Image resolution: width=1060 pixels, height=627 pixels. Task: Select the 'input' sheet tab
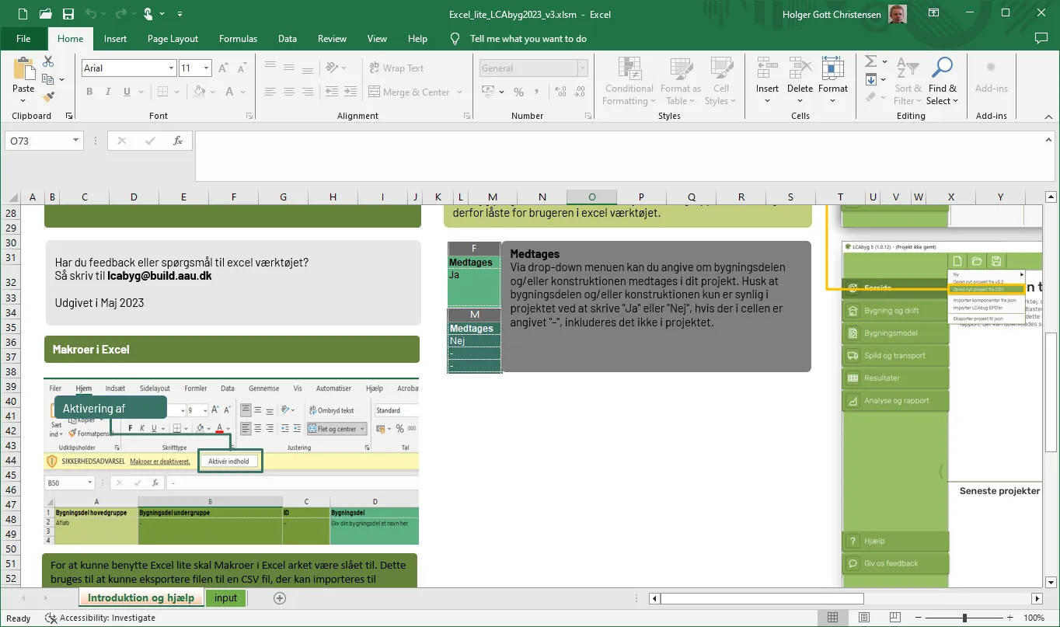click(x=225, y=597)
